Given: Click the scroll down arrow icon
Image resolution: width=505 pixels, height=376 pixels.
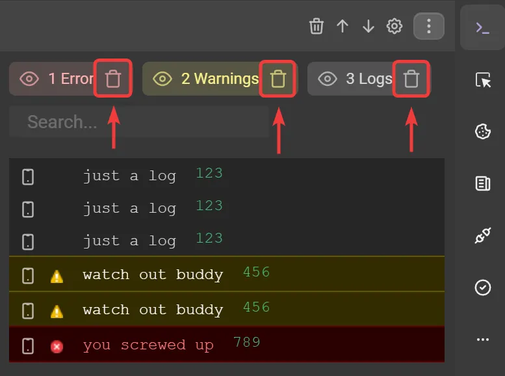Looking at the screenshot, I should 369,26.
